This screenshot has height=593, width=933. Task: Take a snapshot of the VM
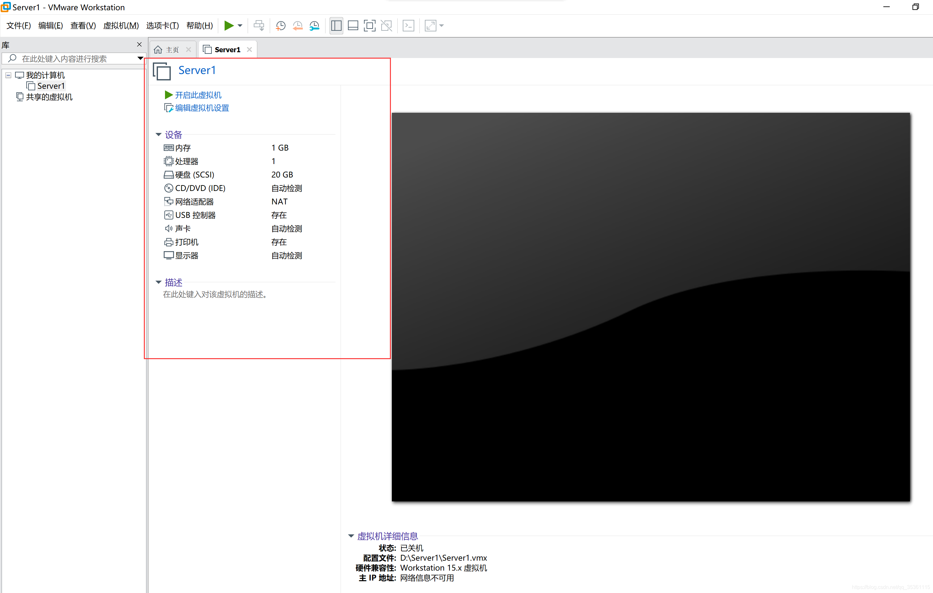coord(281,26)
